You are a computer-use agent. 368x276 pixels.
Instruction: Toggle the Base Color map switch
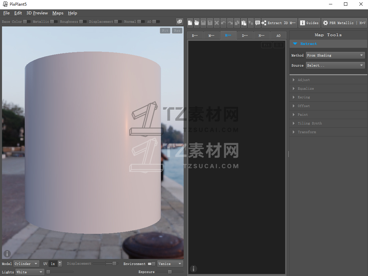27,22
